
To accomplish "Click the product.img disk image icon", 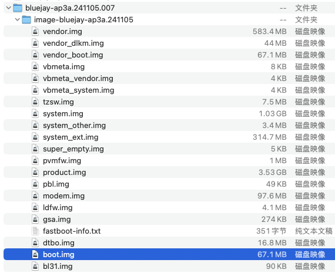I will tap(35, 172).
